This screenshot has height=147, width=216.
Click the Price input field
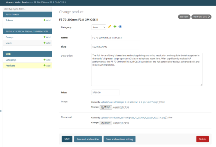pos(105,92)
